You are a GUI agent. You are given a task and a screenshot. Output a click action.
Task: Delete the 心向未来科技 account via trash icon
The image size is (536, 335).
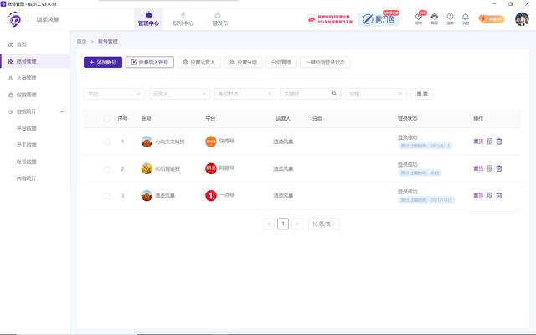point(499,142)
